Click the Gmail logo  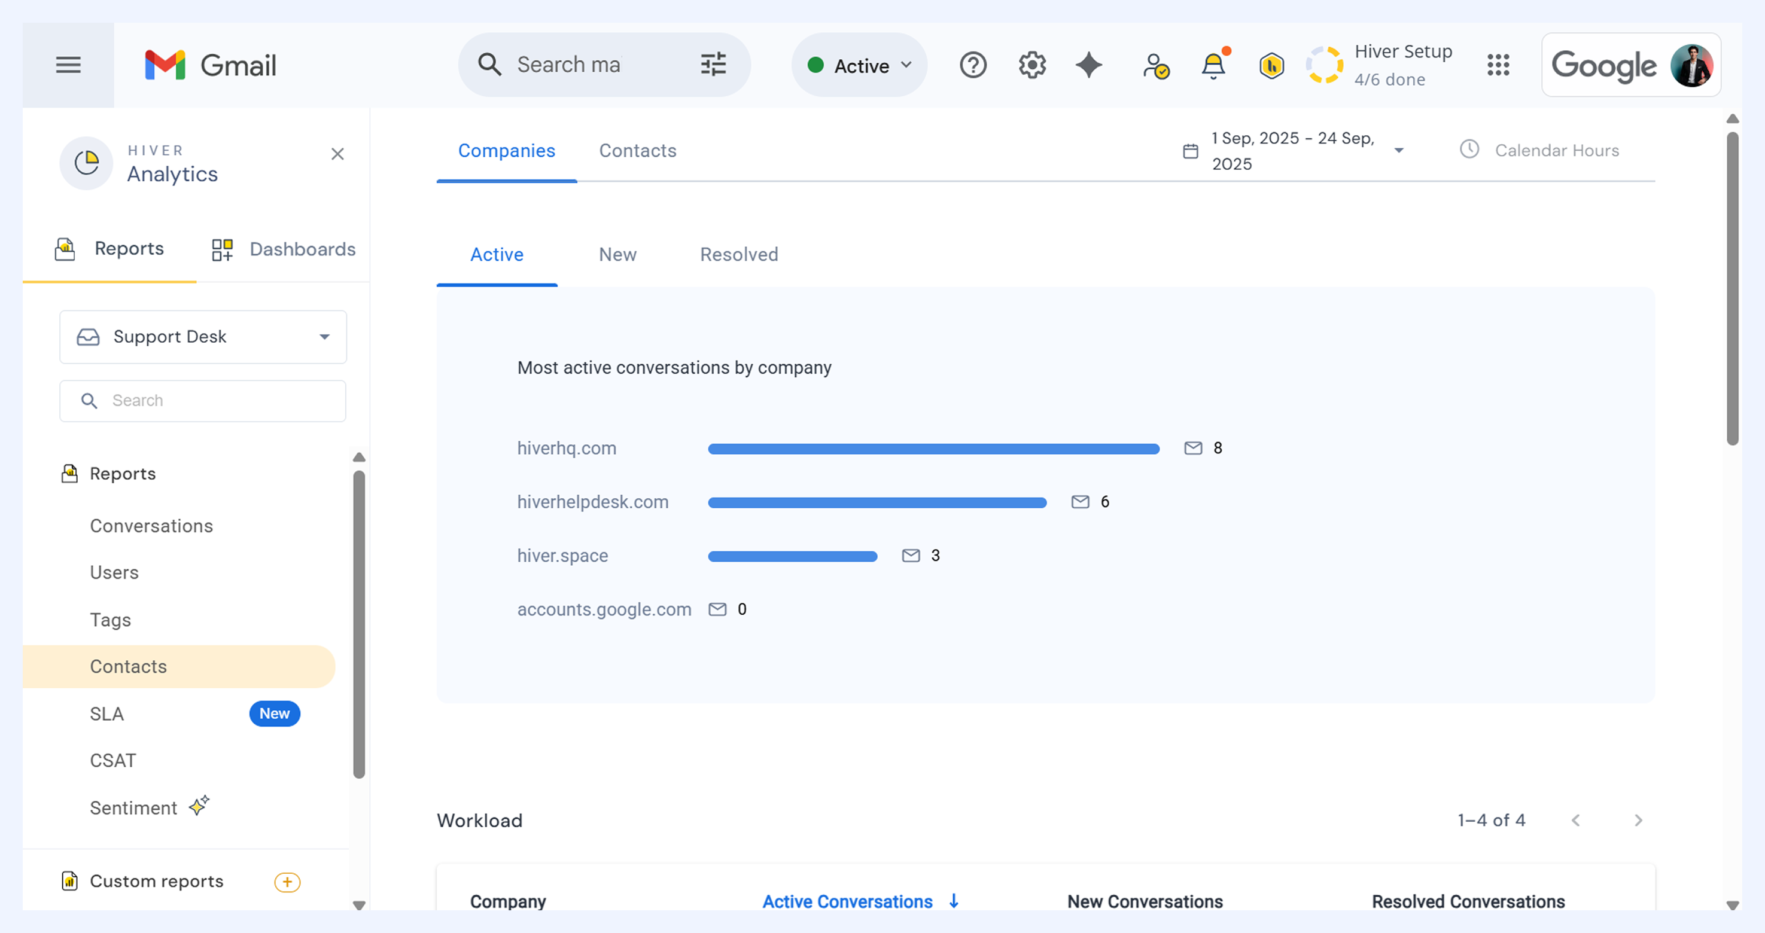[211, 65]
